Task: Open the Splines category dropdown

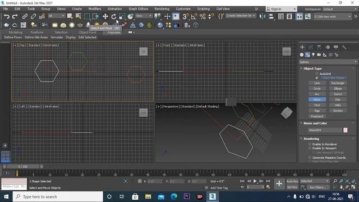Action: coord(328,62)
